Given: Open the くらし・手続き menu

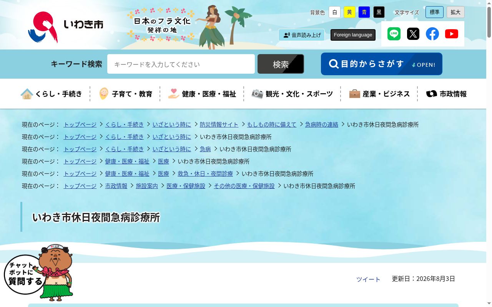Looking at the screenshot, I should pyautogui.click(x=52, y=94).
